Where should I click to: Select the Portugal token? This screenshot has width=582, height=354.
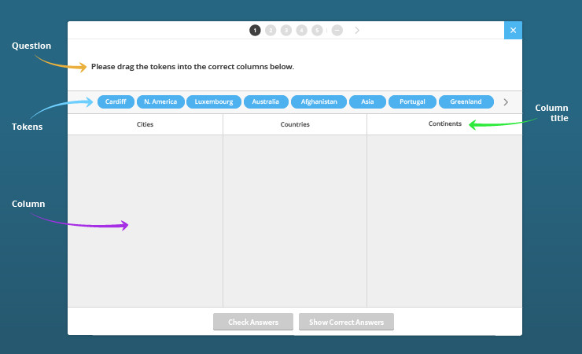click(x=412, y=101)
